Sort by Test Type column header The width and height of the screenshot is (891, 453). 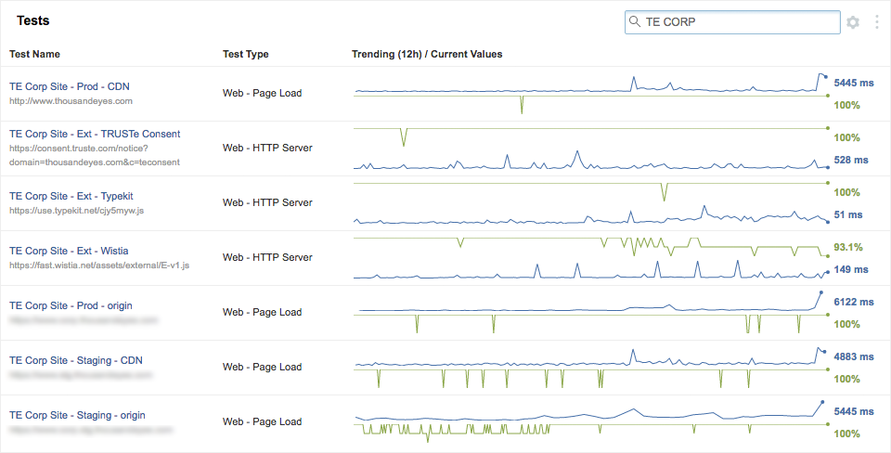click(246, 54)
